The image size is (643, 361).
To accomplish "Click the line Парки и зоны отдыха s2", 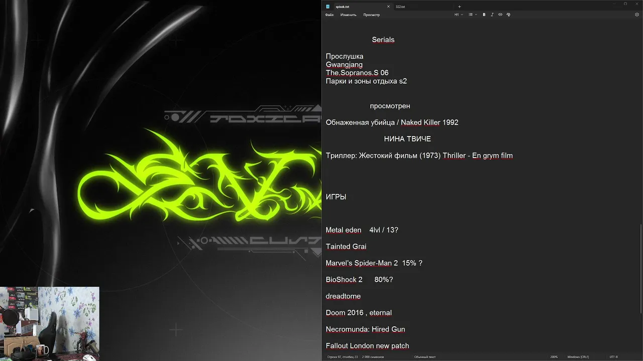I will [366, 81].
